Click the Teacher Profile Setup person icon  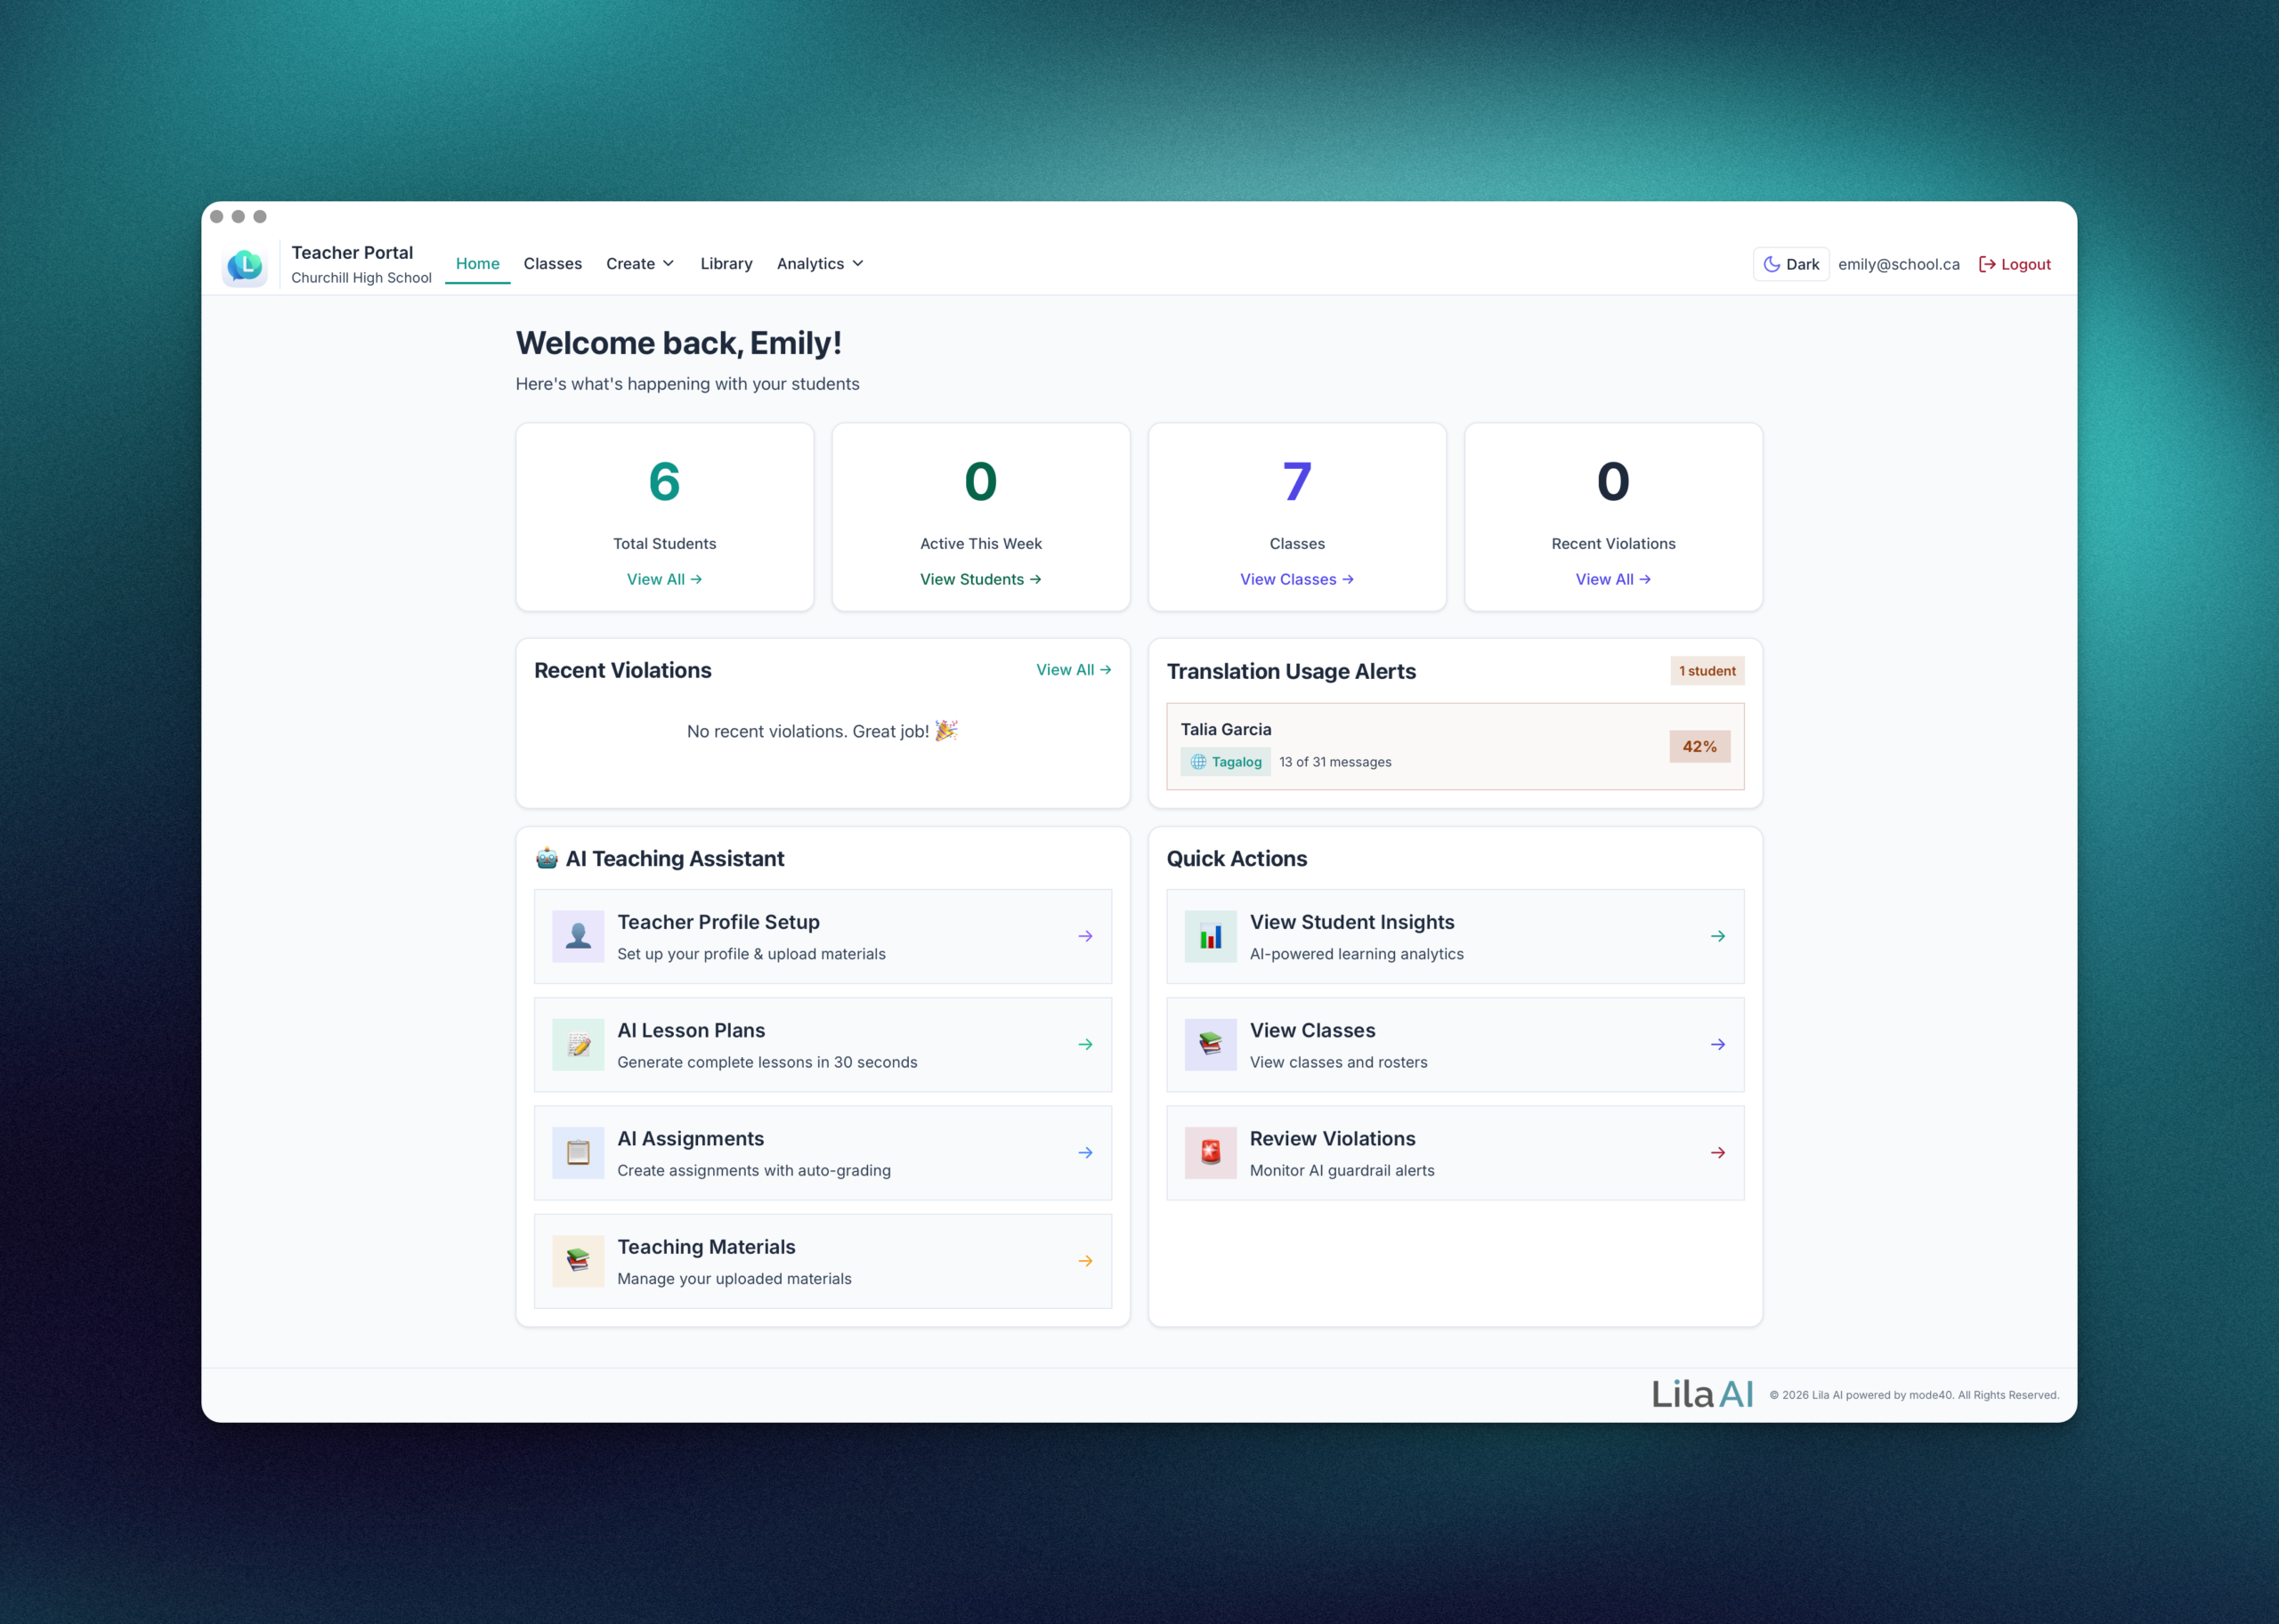579,936
